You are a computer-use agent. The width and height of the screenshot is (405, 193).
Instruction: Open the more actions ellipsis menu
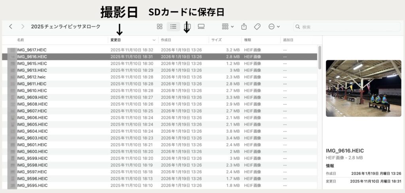click(274, 27)
